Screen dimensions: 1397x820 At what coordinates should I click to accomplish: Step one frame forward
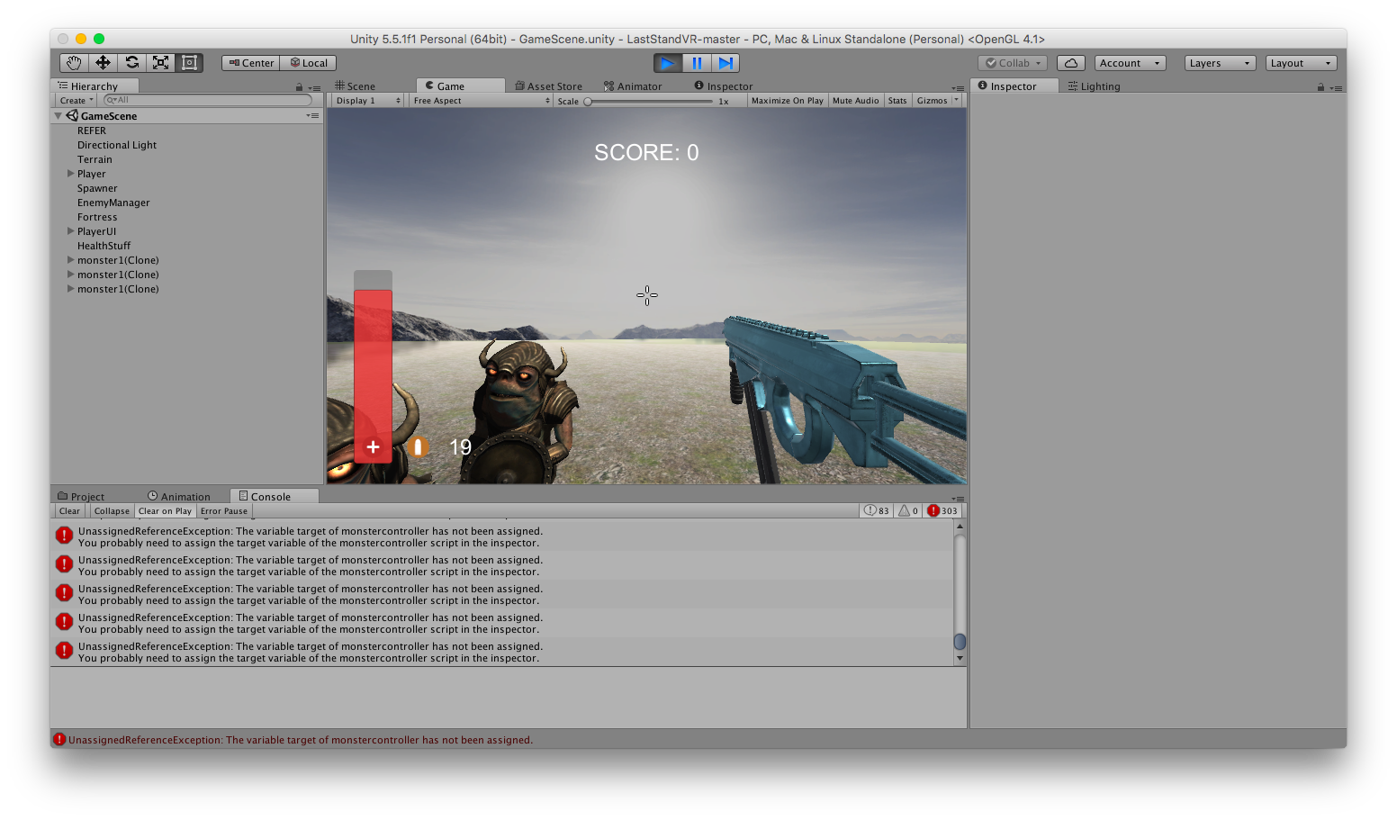(x=726, y=63)
